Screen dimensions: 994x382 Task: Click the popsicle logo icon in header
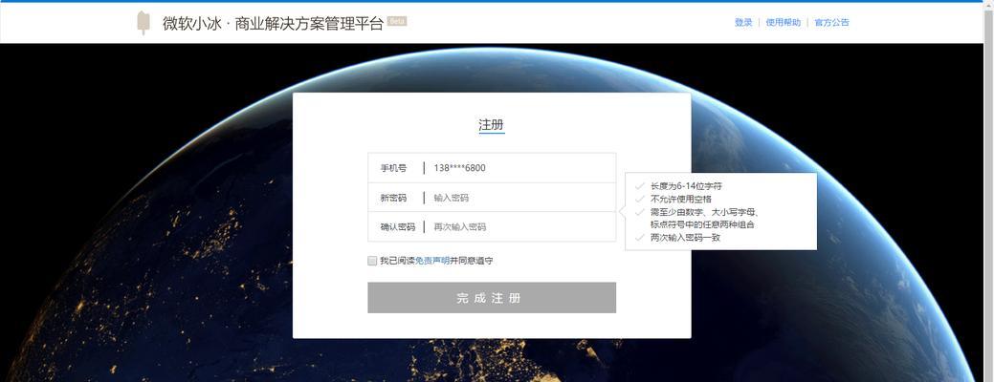(x=144, y=23)
